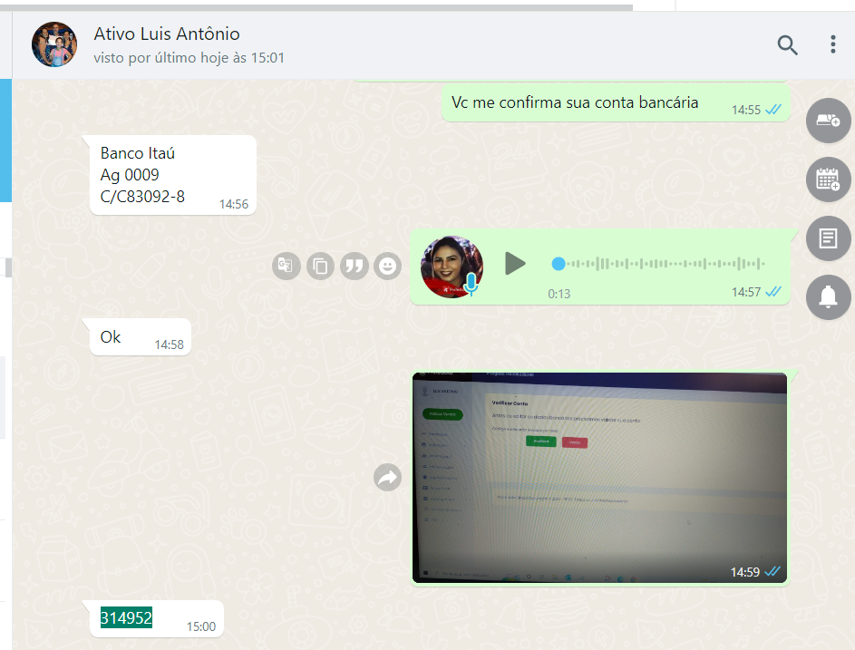Screen dimensions: 855x650
Task: Play the 0:13 voice message
Action: click(x=515, y=264)
